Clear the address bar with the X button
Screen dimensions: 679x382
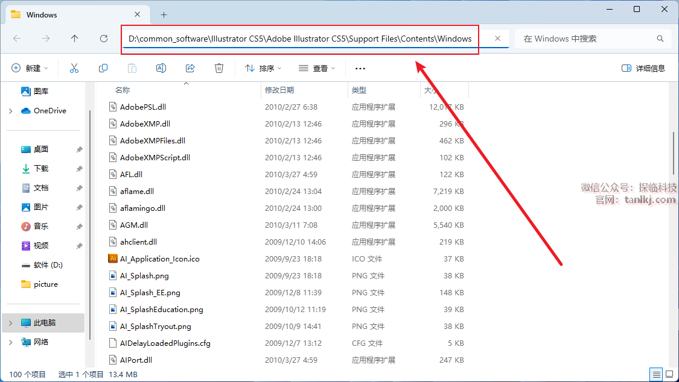point(497,39)
